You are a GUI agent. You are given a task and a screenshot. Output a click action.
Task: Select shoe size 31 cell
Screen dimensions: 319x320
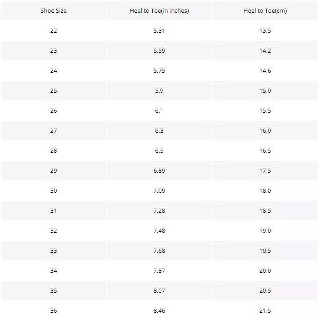pos(54,211)
